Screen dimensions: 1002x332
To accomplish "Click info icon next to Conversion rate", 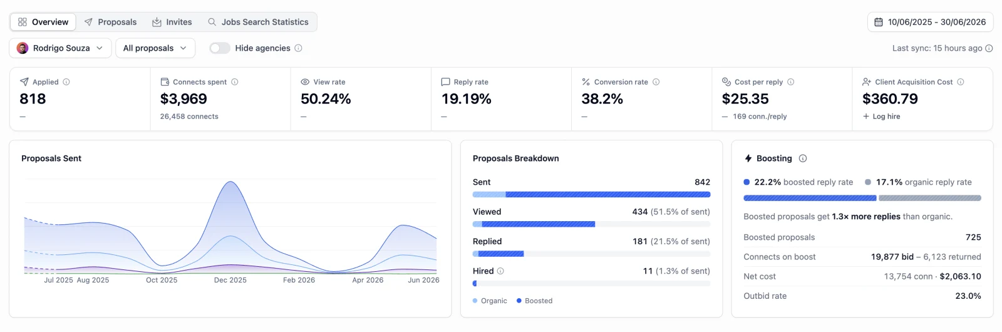I will 656,82.
